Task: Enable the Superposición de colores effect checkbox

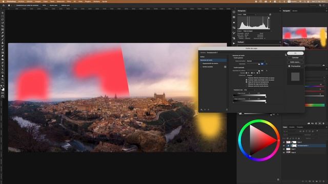Action: 201,63
